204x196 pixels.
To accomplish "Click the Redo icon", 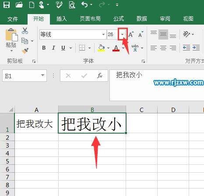I will [x=102, y=5].
